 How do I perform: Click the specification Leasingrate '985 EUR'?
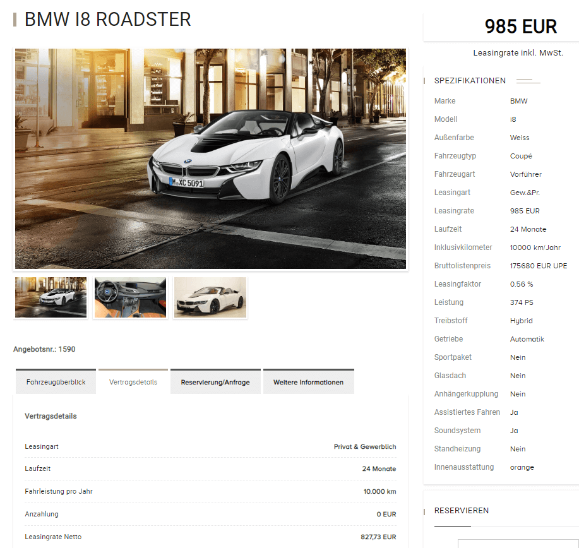pyautogui.click(x=525, y=210)
